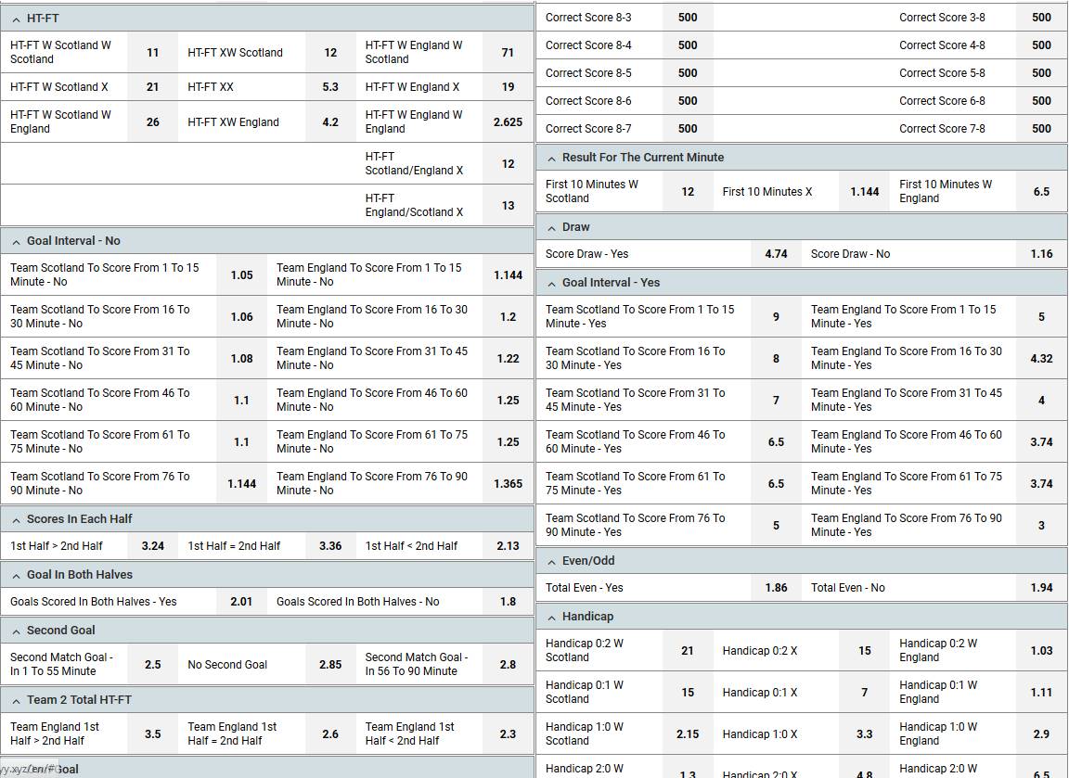The width and height of the screenshot is (1069, 778).
Task: Pick HT-FT W Scotland X odds 21
Action: tap(153, 87)
